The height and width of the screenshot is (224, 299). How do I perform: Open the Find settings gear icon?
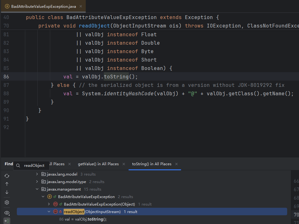(x=7, y=202)
